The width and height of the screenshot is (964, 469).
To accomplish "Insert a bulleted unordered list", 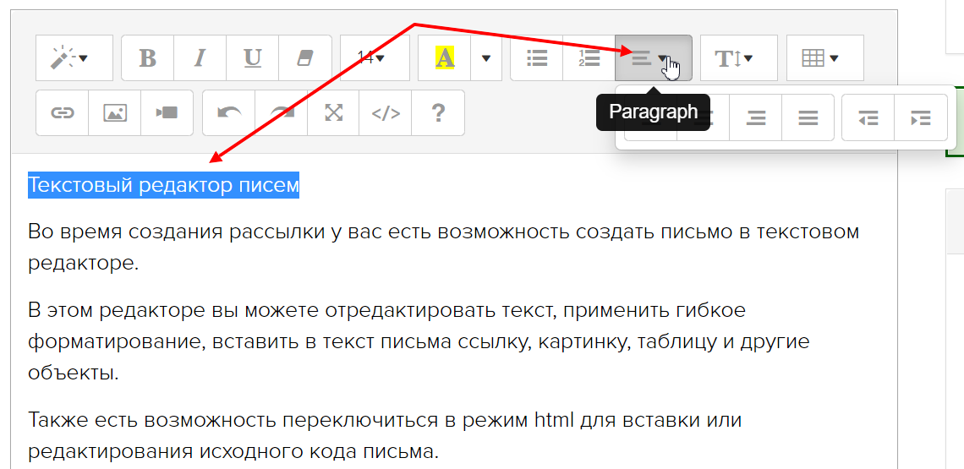I will [x=537, y=58].
